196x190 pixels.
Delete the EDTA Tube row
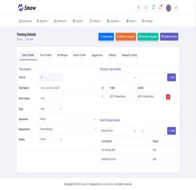[168, 97]
